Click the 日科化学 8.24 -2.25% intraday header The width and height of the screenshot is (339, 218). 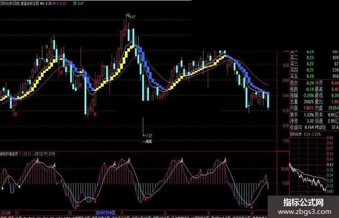[x=305, y=134]
